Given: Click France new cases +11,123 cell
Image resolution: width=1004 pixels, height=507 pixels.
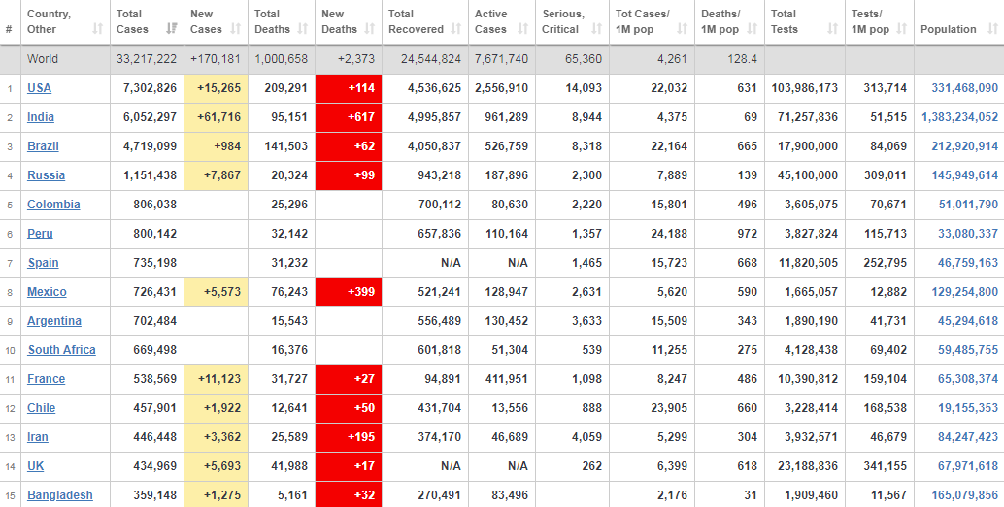Looking at the screenshot, I should coord(216,379).
